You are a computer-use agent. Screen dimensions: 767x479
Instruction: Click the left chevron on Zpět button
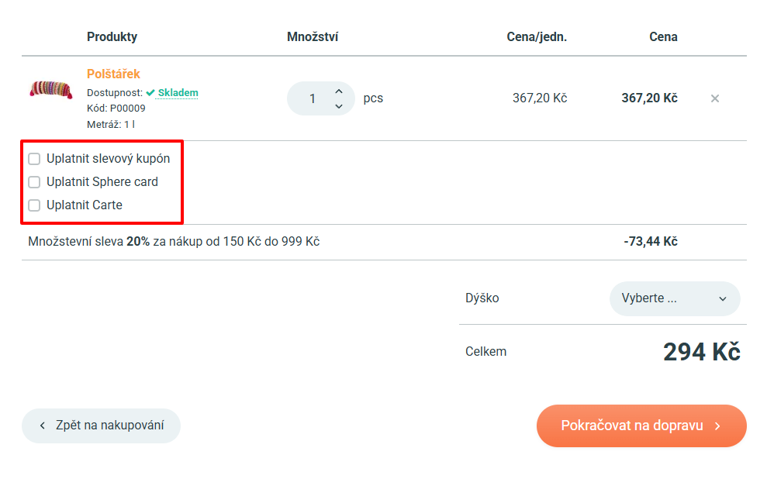pyautogui.click(x=43, y=426)
